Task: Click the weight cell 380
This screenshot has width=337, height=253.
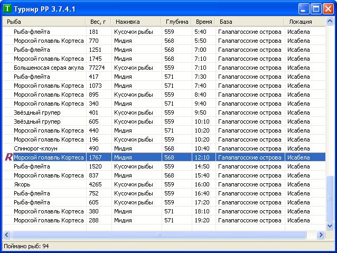Action: [93, 211]
